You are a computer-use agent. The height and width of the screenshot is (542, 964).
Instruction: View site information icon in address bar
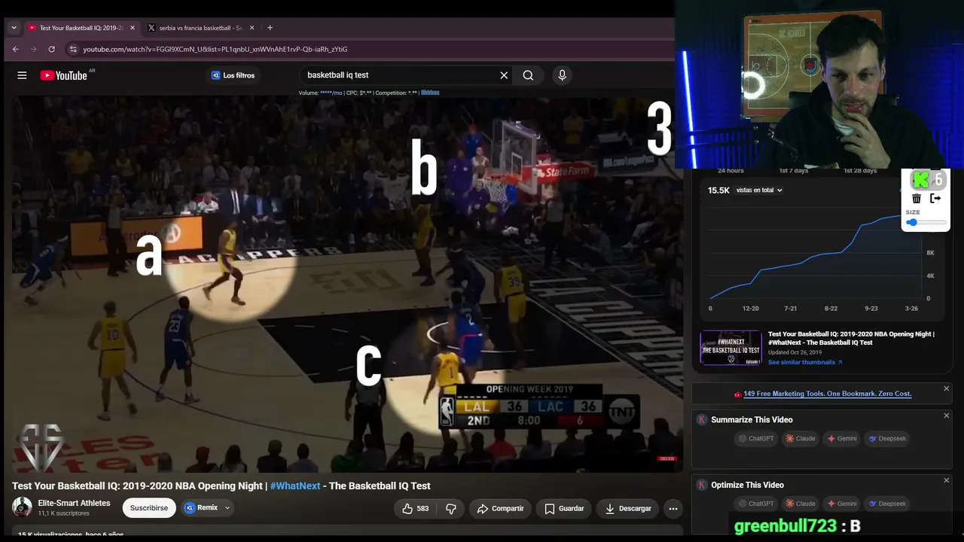tap(73, 49)
